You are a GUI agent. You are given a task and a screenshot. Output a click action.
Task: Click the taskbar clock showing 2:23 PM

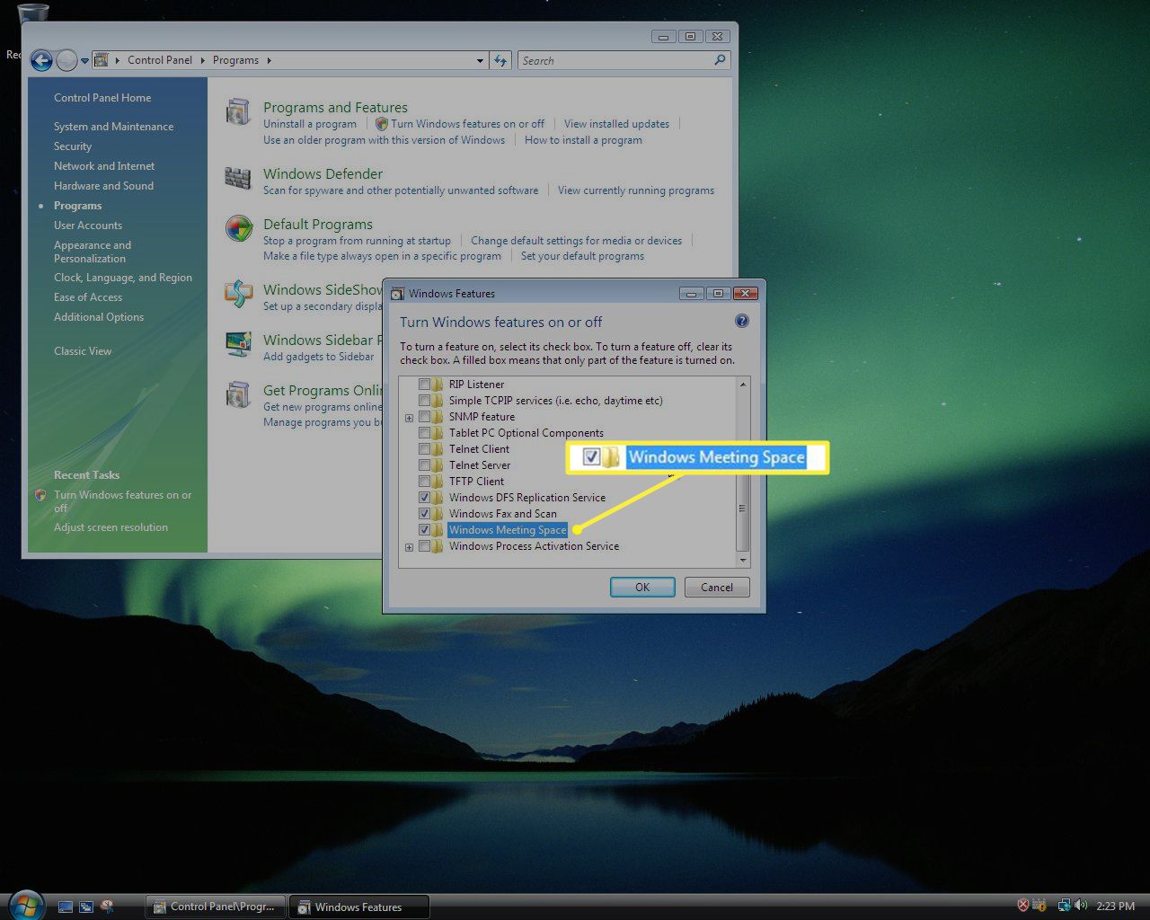tap(1115, 907)
